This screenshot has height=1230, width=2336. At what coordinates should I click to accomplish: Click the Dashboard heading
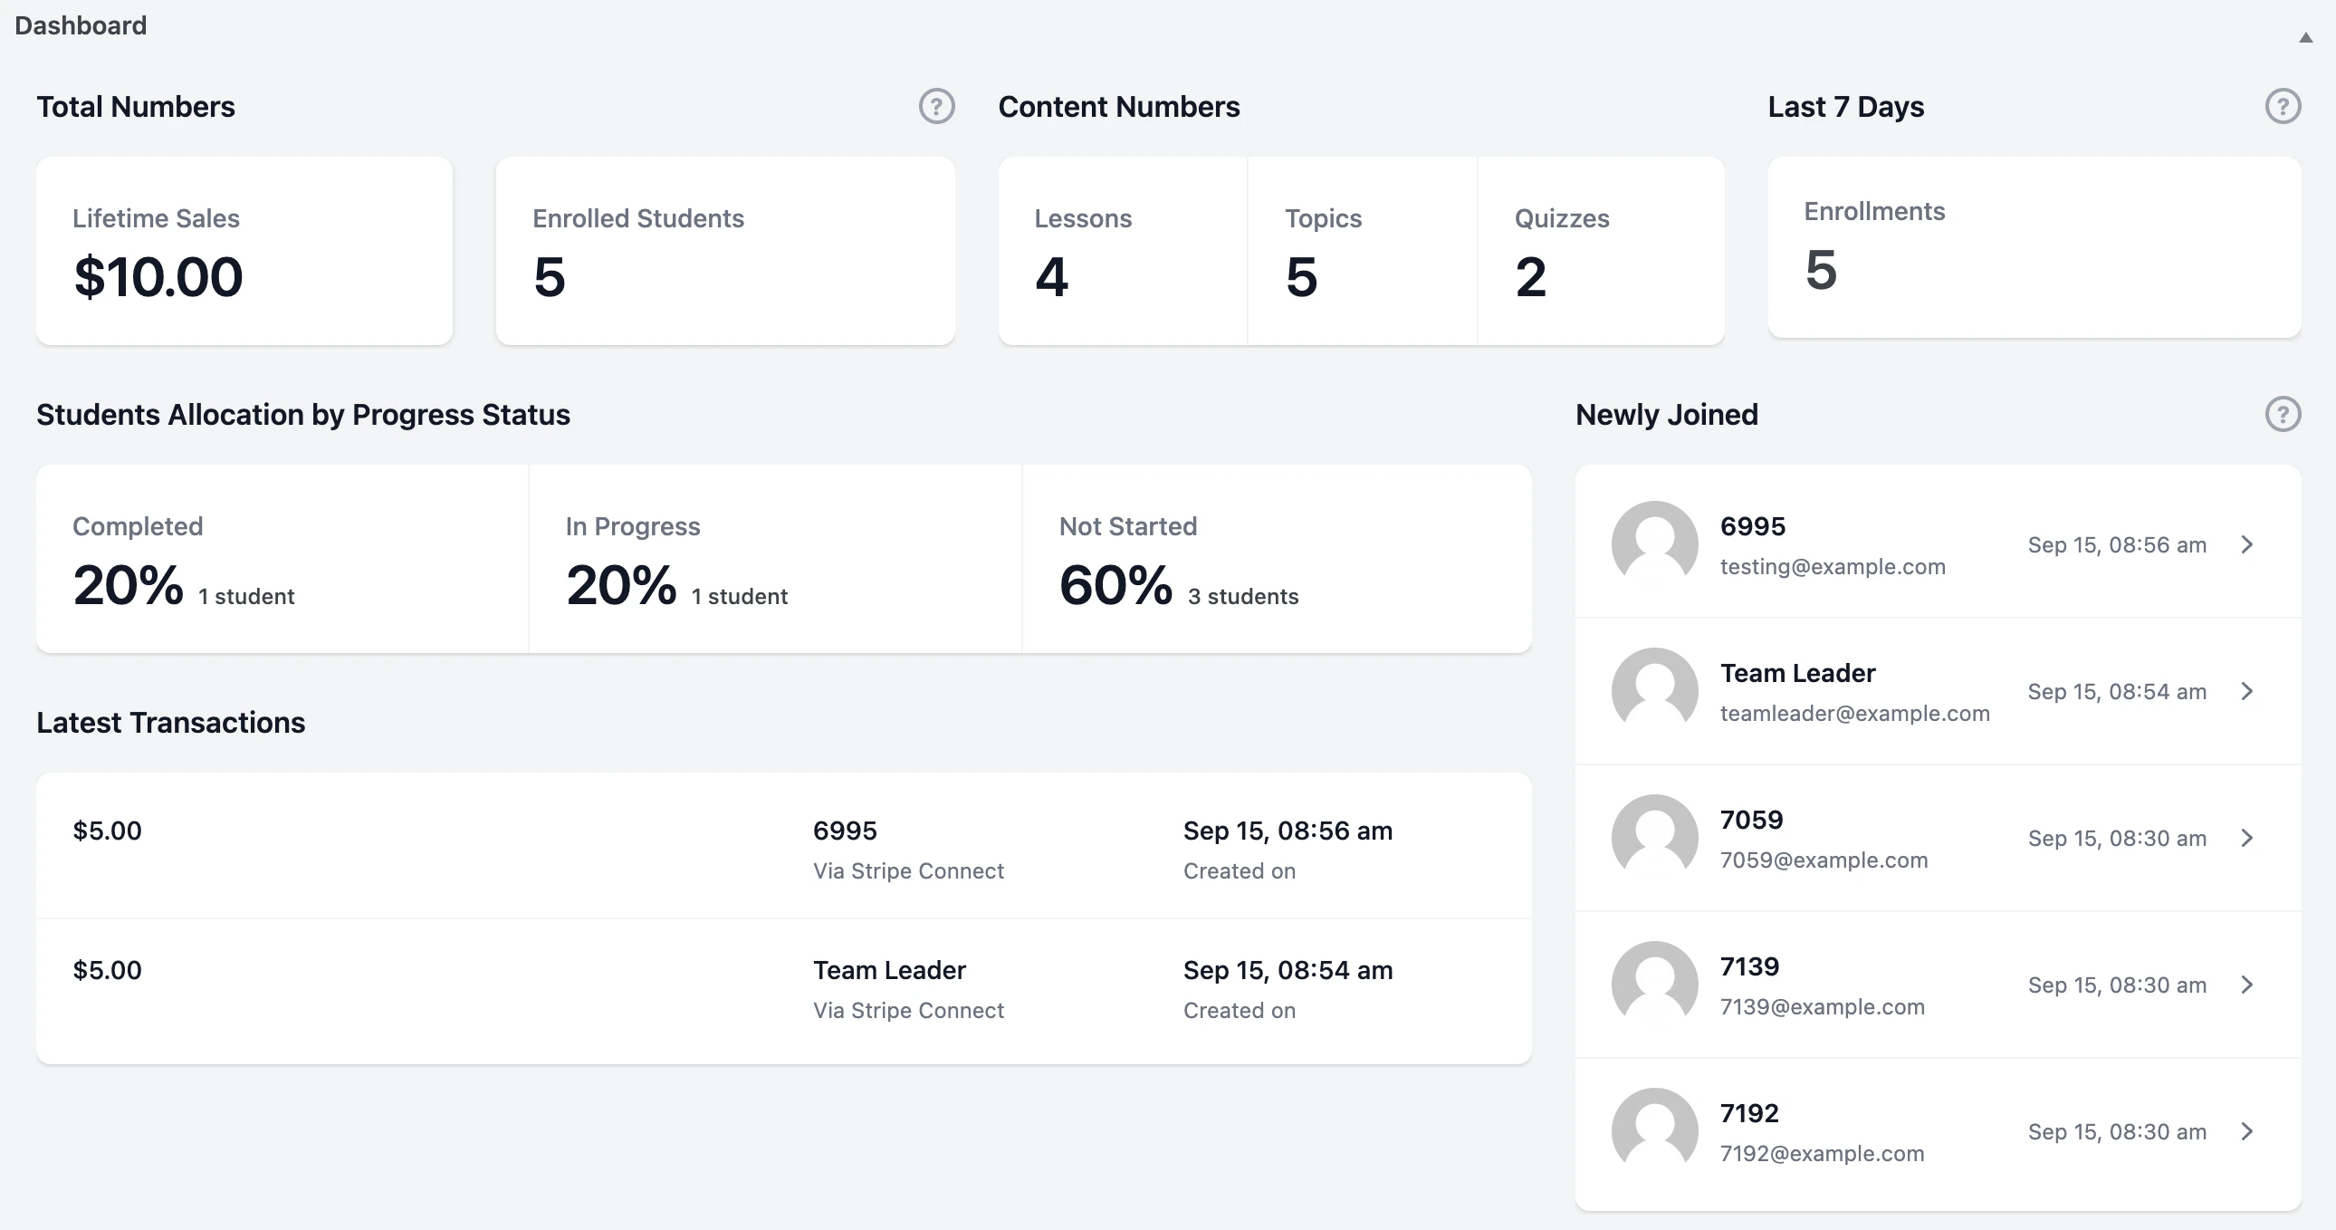pyautogui.click(x=80, y=24)
